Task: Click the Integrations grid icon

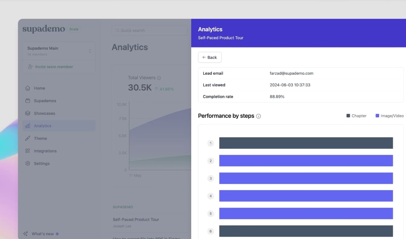Action: pos(28,151)
